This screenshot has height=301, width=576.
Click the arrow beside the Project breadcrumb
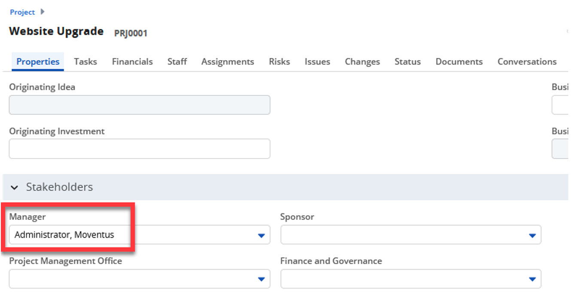point(42,12)
